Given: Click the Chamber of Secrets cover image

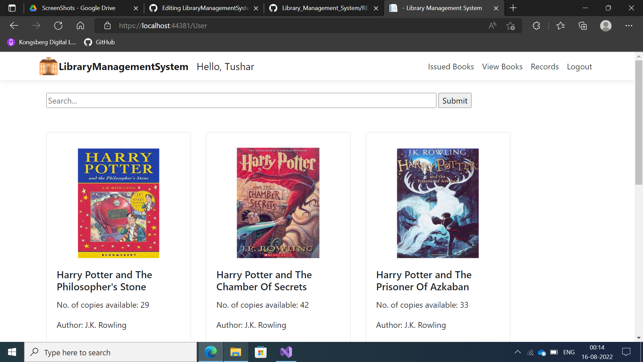Looking at the screenshot, I should pos(278,203).
